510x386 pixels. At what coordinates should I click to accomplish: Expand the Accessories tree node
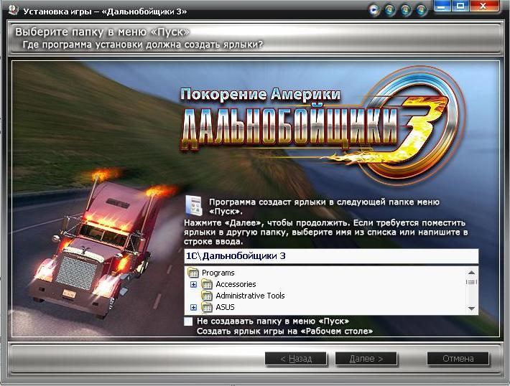click(x=193, y=284)
